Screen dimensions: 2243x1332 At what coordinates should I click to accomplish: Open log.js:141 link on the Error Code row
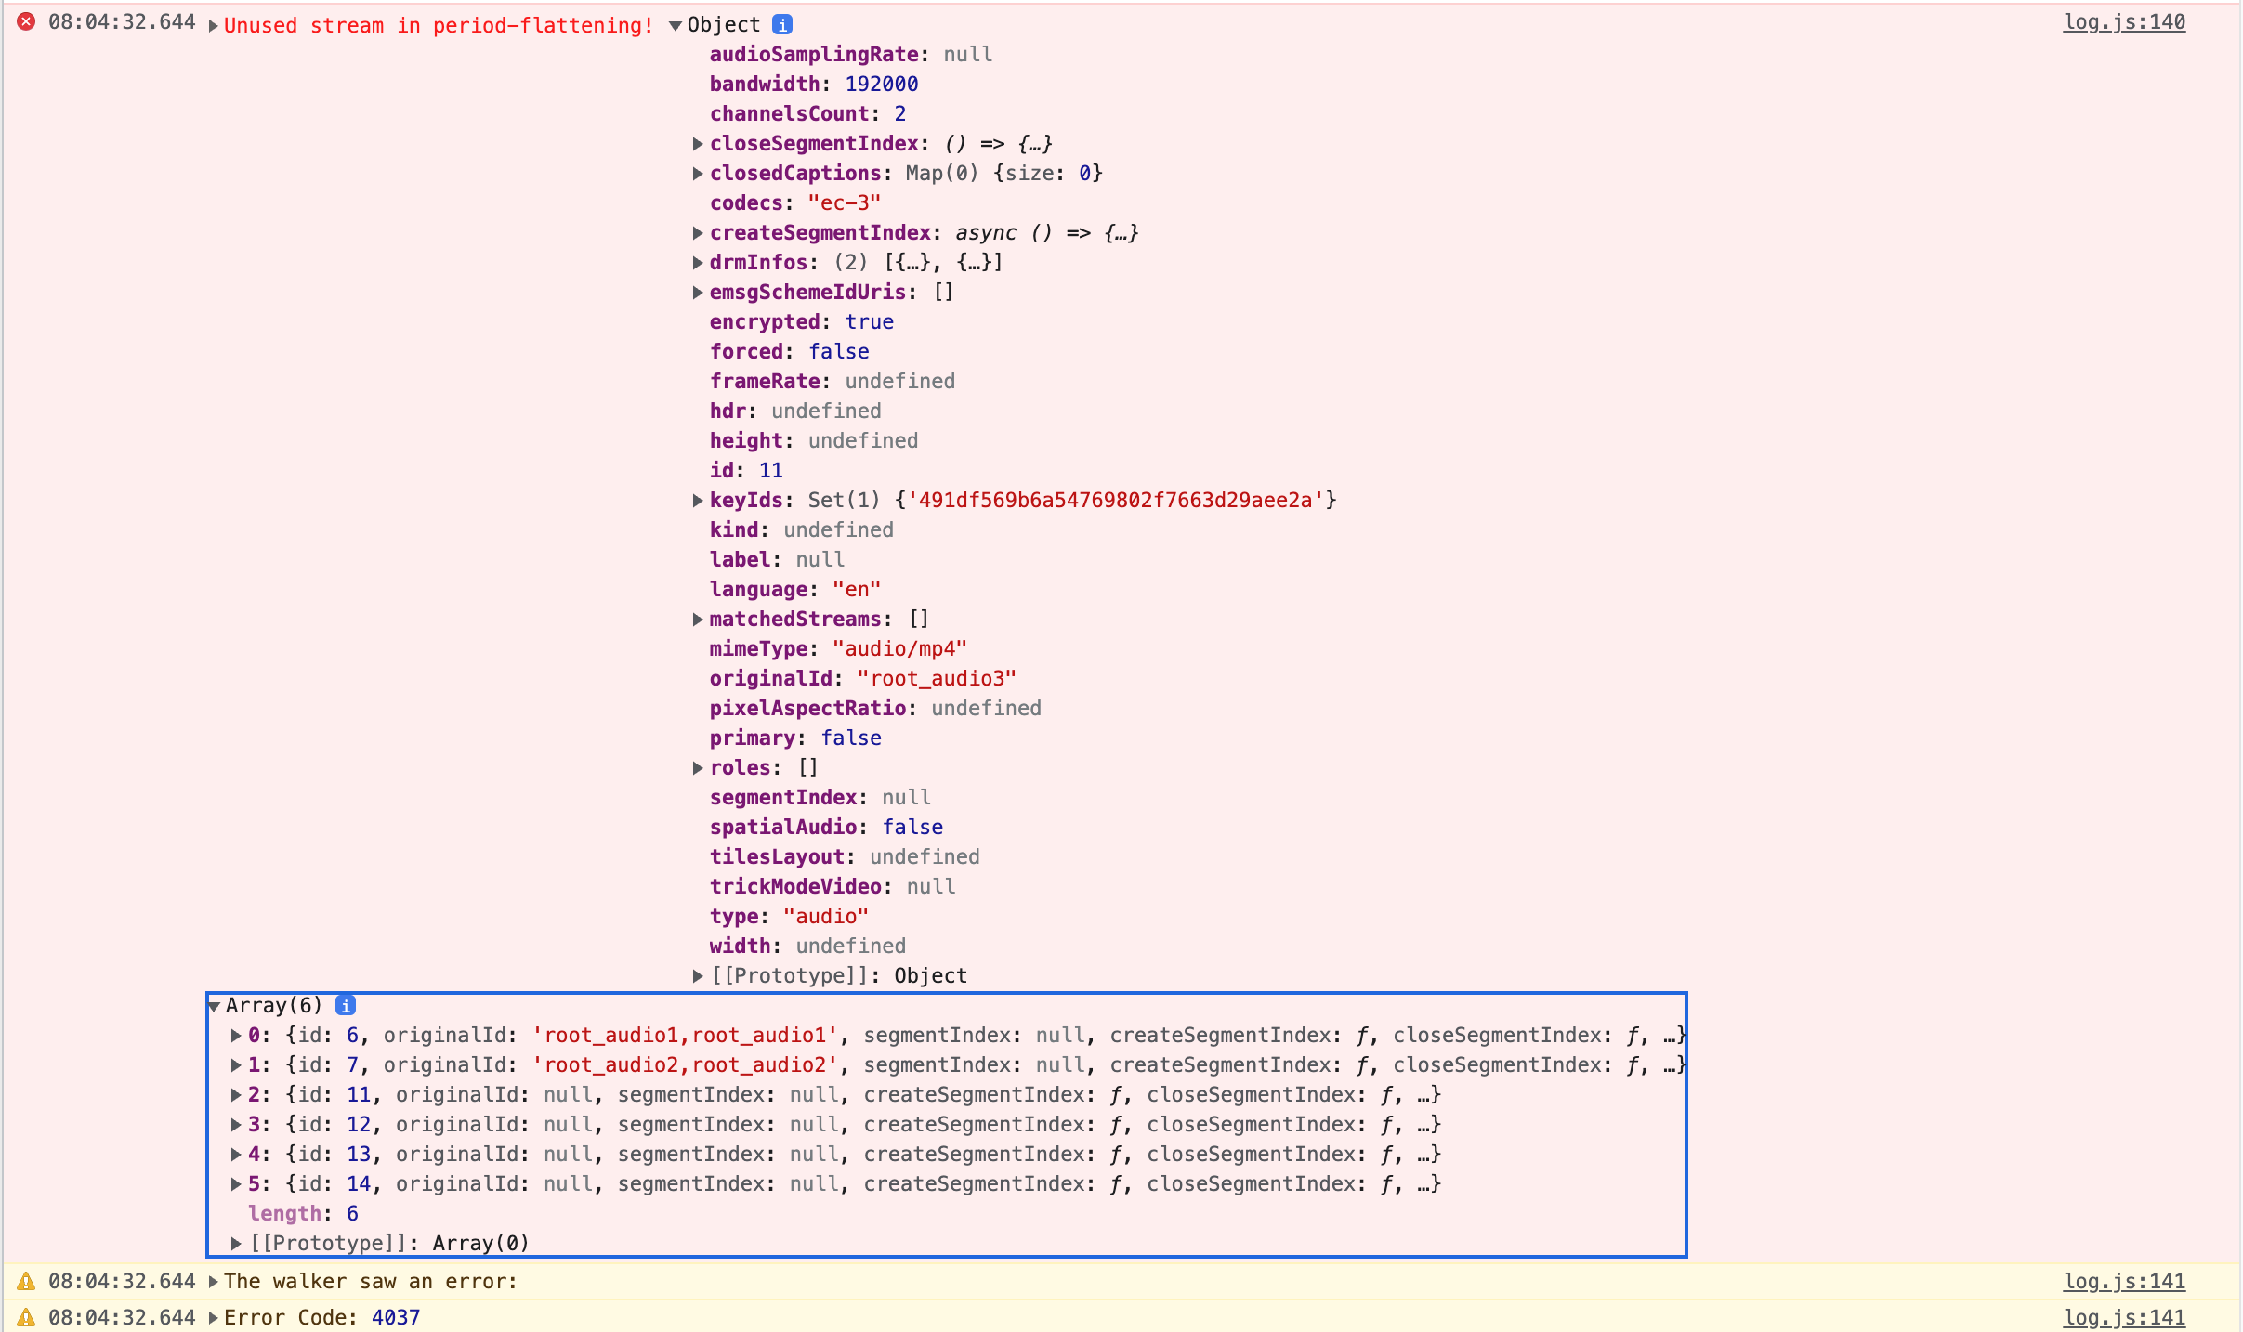coord(2124,1318)
